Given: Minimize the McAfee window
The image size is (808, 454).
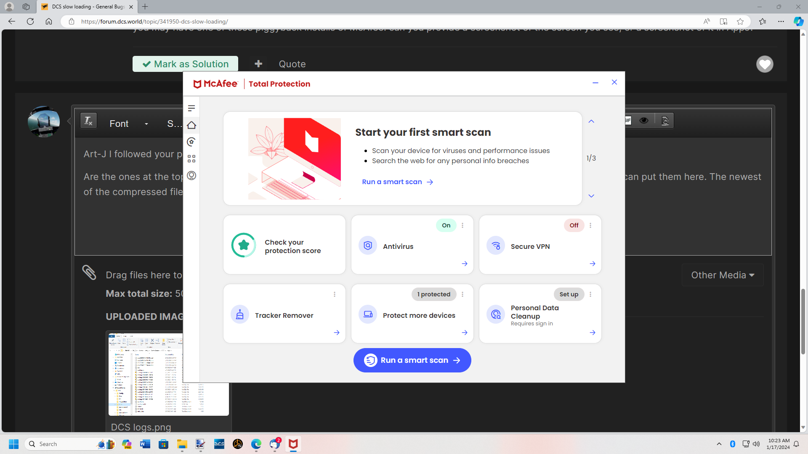Looking at the screenshot, I should [x=595, y=83].
